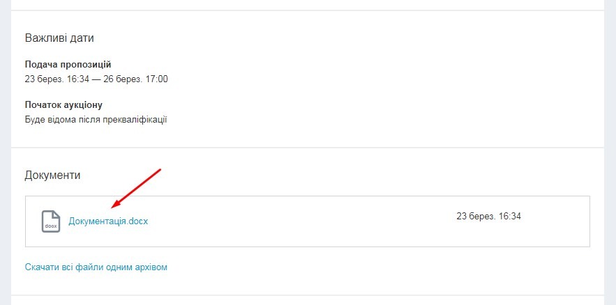This screenshot has width=616, height=305.
Task: Select the 'Важливі дати' heading
Action: pos(59,38)
